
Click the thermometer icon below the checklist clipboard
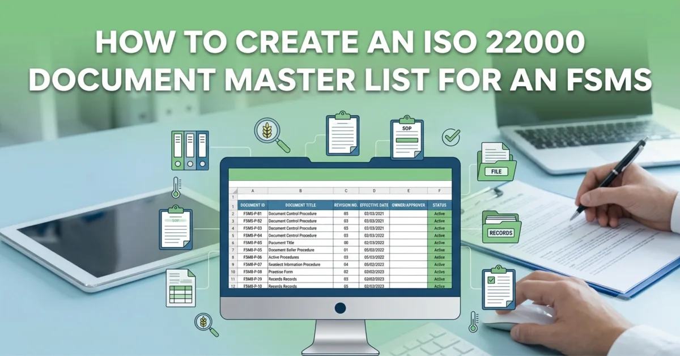pyautogui.click(x=473, y=321)
